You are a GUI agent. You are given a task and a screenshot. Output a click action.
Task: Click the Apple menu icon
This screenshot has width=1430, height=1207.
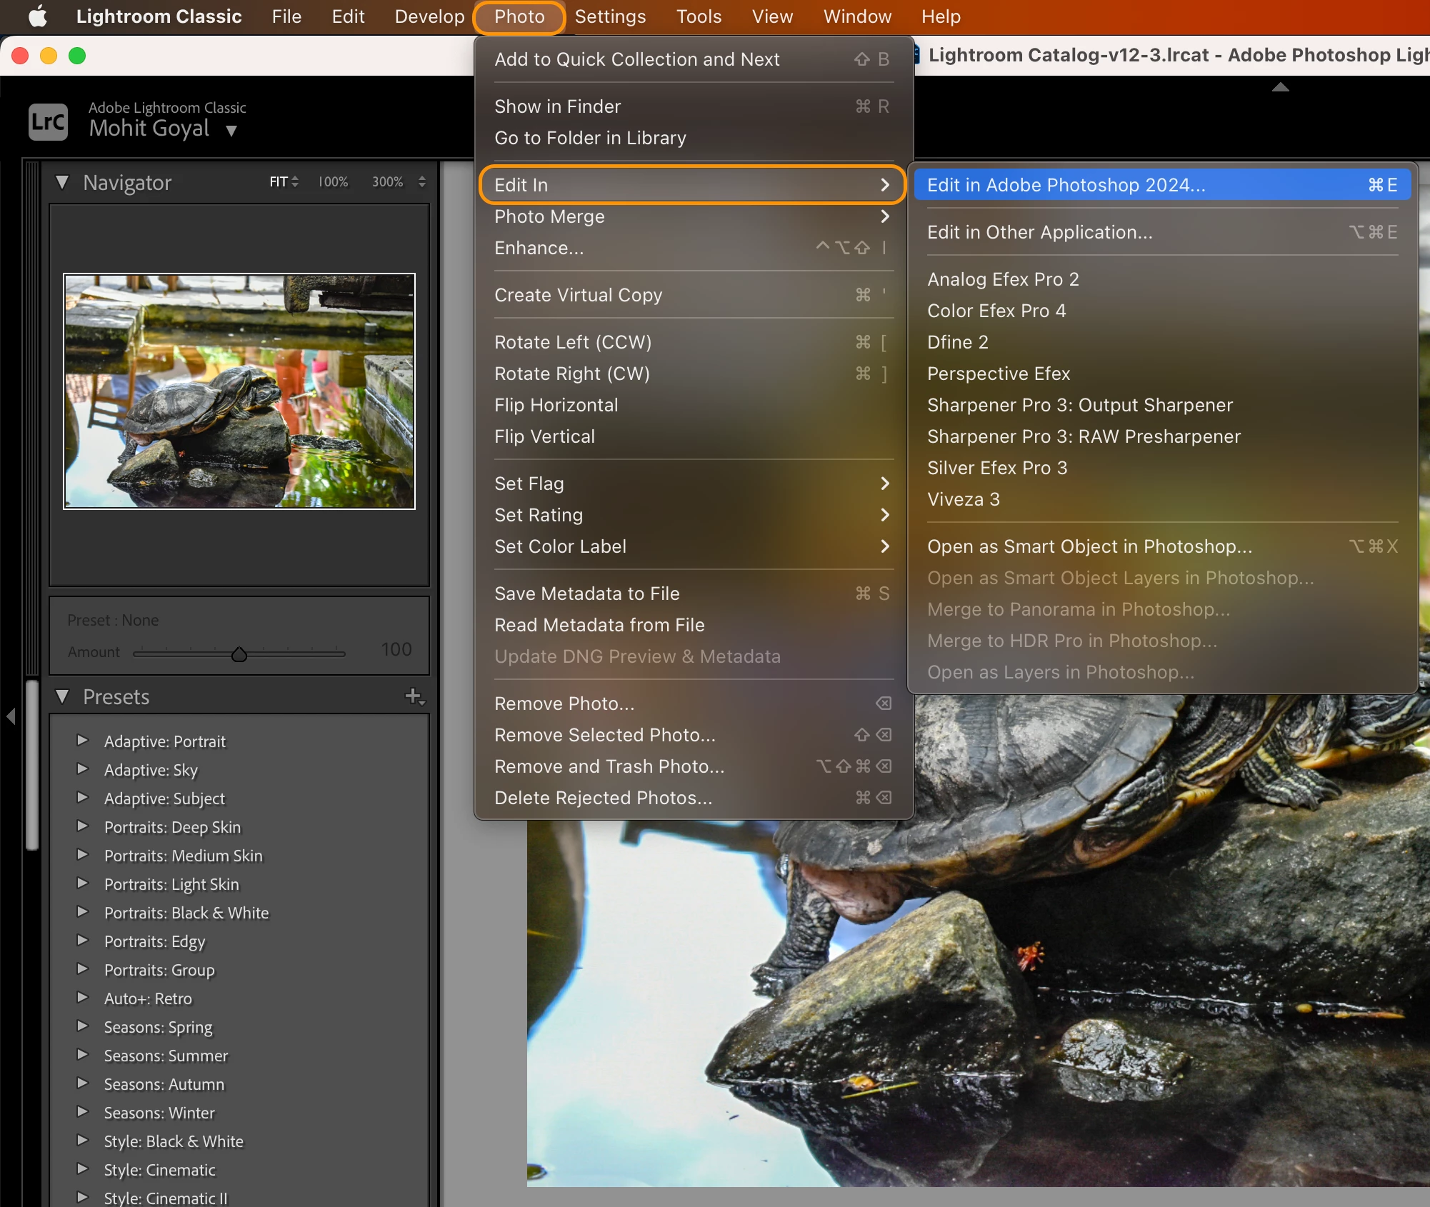[x=37, y=16]
